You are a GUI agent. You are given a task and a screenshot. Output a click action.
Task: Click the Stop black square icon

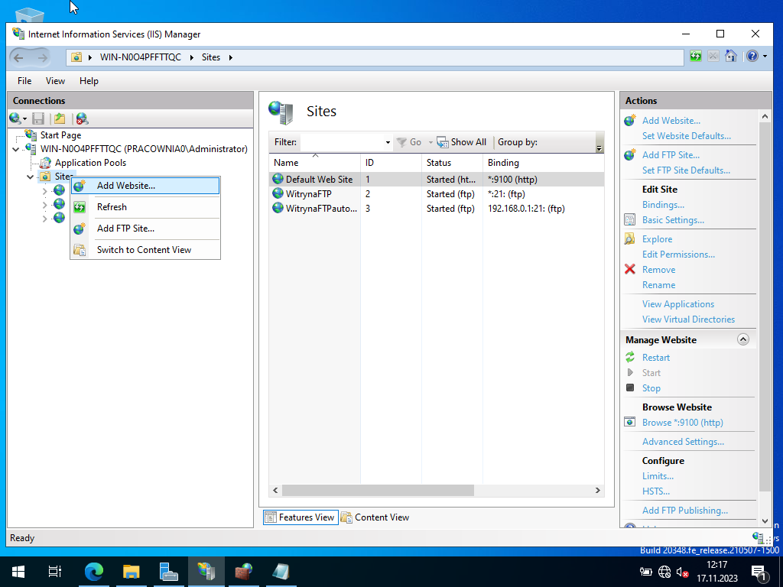pos(630,388)
